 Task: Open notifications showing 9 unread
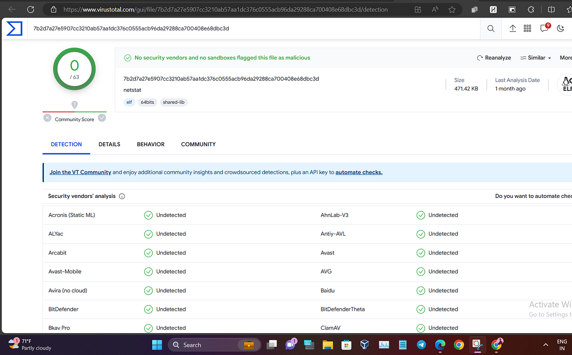pos(544,29)
